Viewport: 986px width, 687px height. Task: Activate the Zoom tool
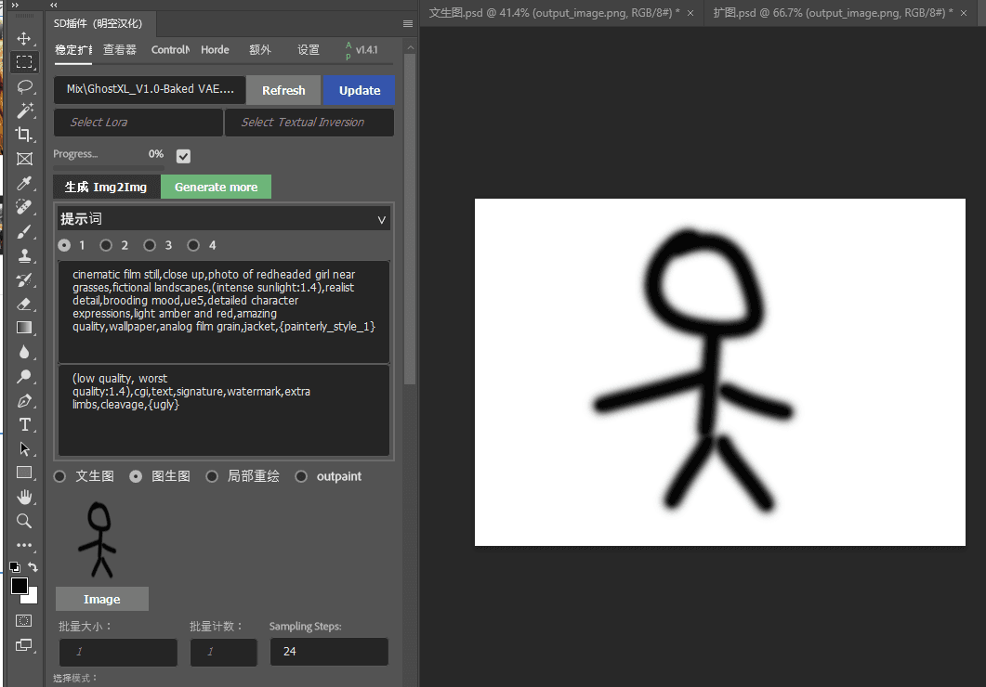point(25,520)
